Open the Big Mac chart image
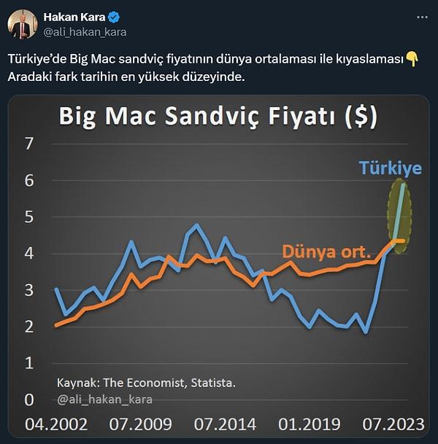This screenshot has width=438, height=444. click(218, 267)
